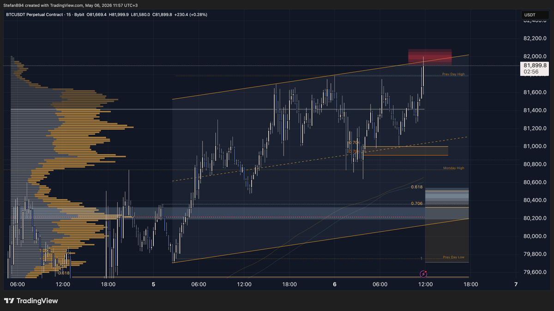Screen dimensions: 554x311
Task: Click the date label 6 on time axis
Action: pyautogui.click(x=335, y=285)
